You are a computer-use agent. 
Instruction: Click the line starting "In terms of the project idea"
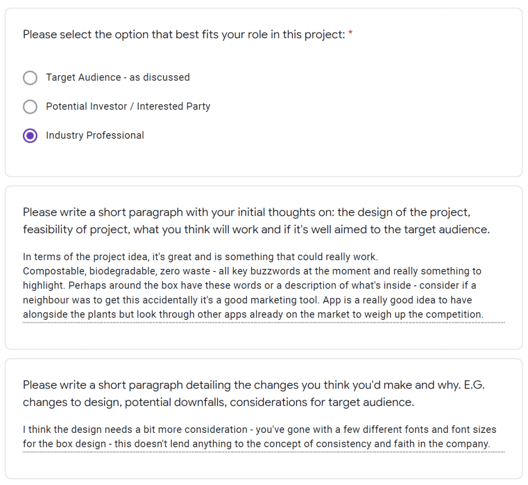tap(200, 256)
